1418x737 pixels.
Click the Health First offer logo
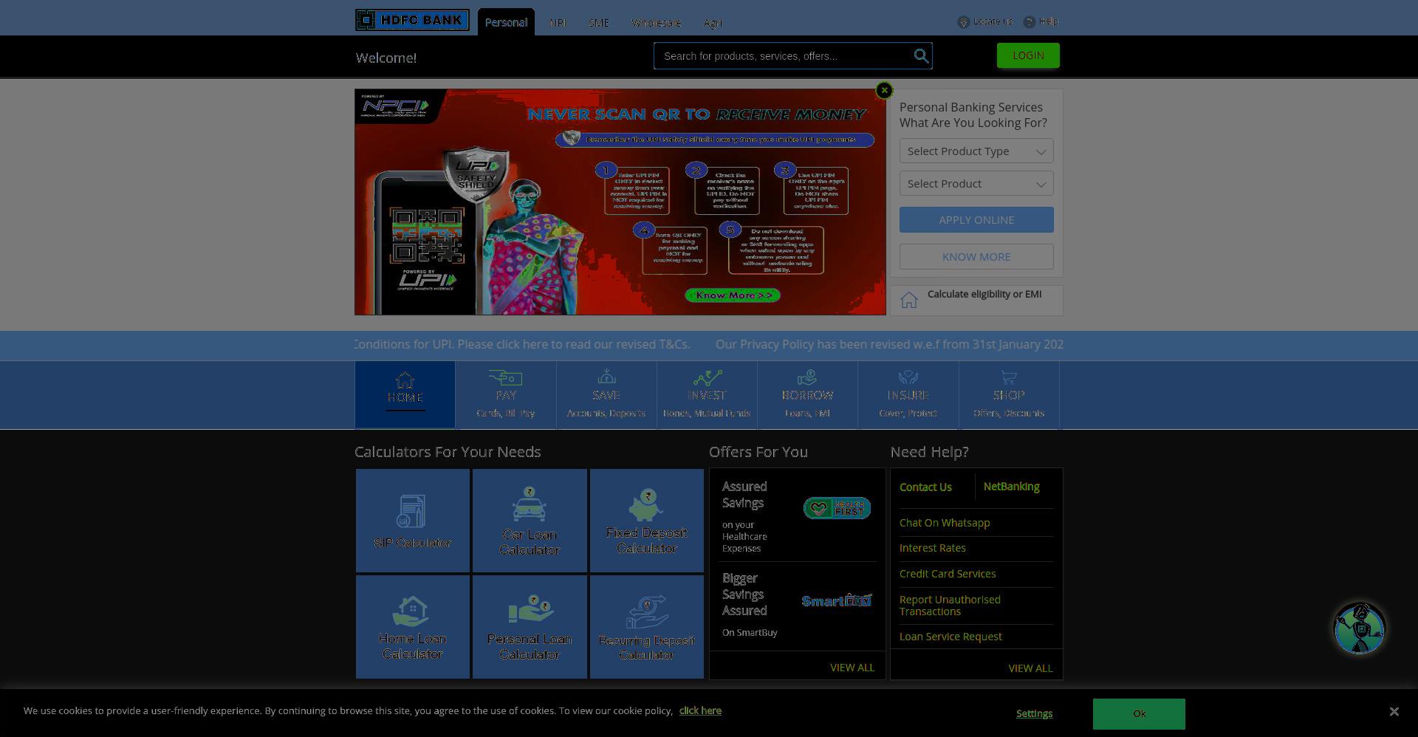click(837, 508)
